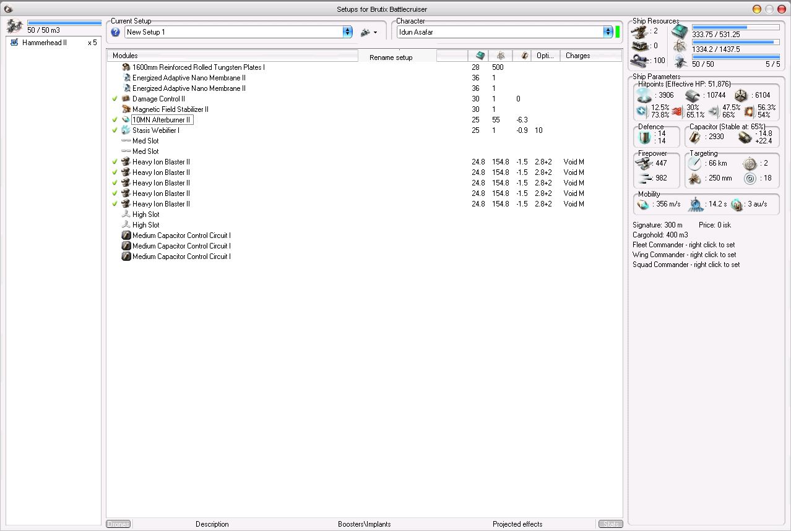Screen dimensions: 791x531
Task: Click Wing Commander - right click to set
Action: coord(685,255)
